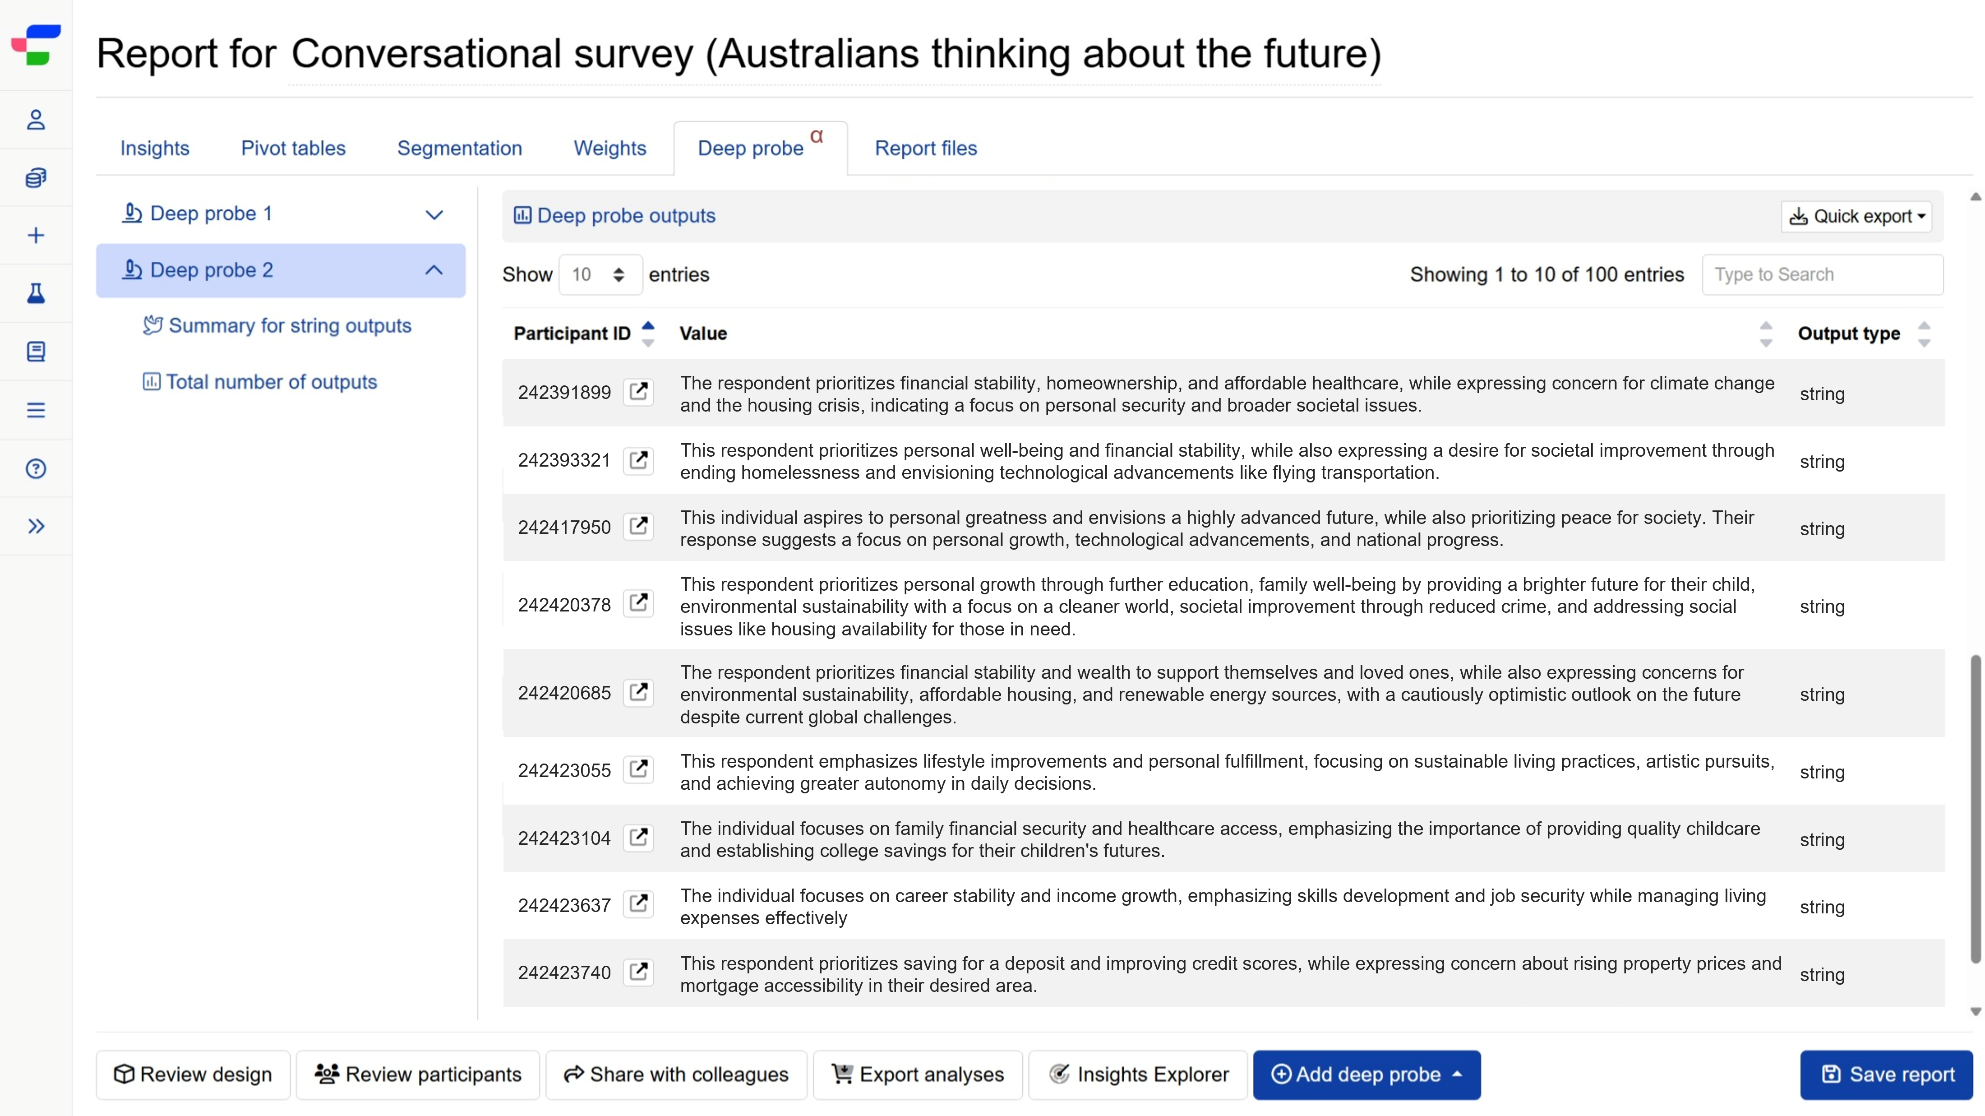Click the user profile sidebar icon
This screenshot has width=1985, height=1116.
[36, 120]
